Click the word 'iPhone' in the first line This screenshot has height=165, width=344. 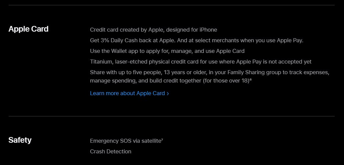pos(208,30)
